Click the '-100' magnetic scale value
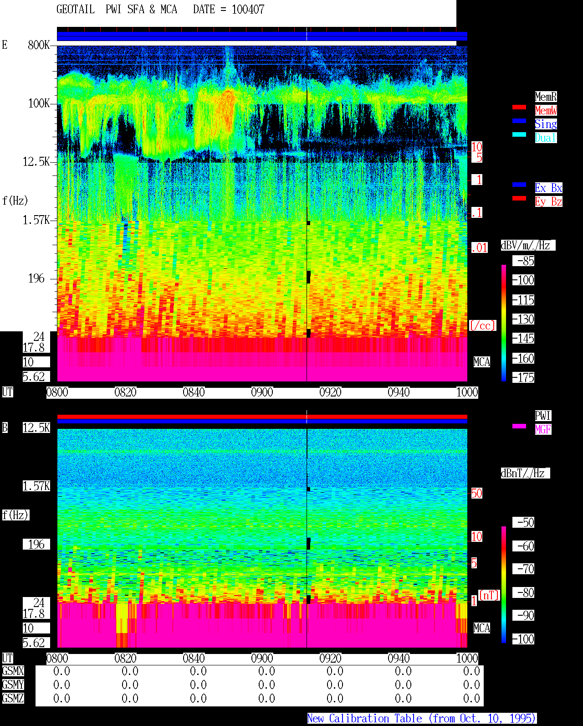 coord(523,639)
